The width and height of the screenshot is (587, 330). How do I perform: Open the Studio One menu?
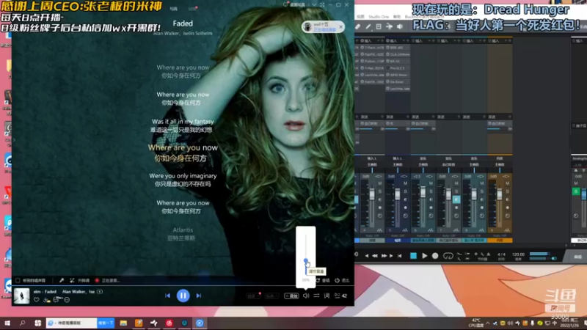coord(379,17)
